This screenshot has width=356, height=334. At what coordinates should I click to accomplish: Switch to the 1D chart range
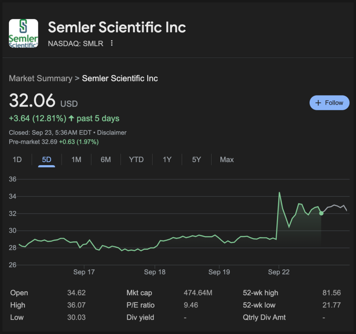point(17,160)
